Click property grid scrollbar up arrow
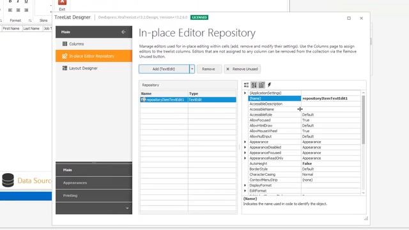This screenshot has height=230, width=409. click(364, 93)
